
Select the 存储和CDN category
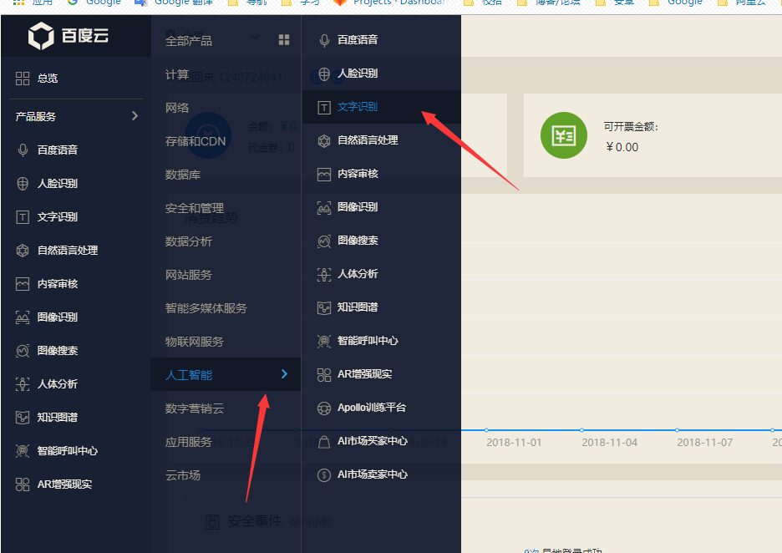(195, 142)
